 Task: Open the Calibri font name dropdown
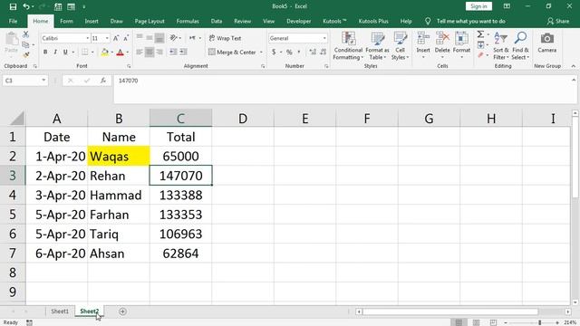coord(88,38)
